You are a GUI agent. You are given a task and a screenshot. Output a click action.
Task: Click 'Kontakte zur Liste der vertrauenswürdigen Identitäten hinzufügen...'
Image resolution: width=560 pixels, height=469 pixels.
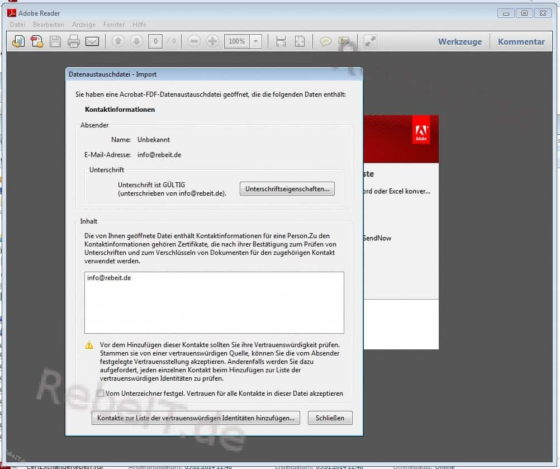point(196,418)
